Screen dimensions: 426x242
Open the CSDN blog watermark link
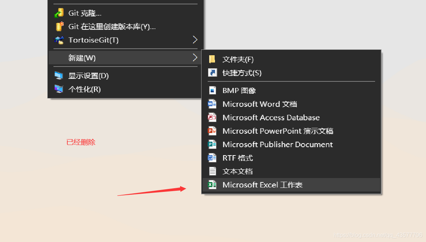click(378, 235)
